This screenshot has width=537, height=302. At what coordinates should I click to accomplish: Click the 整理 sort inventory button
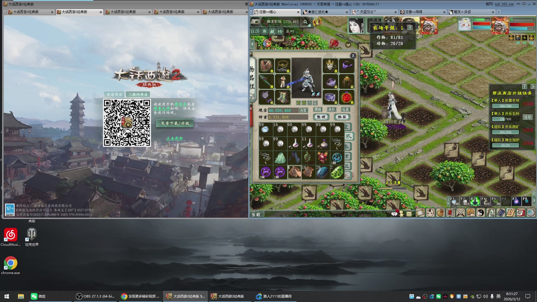(321, 117)
